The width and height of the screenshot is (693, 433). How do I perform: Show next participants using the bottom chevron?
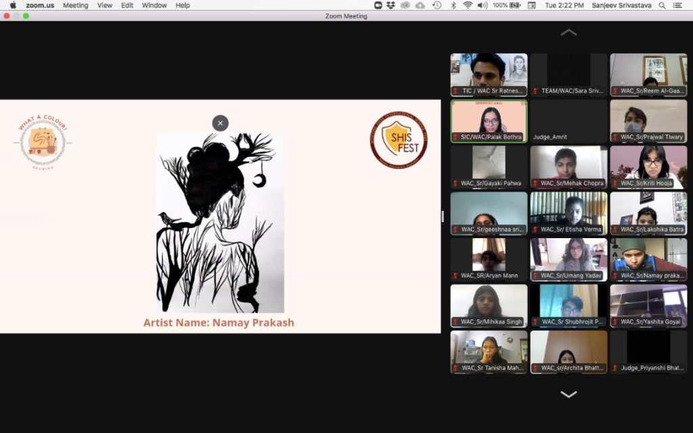click(568, 394)
